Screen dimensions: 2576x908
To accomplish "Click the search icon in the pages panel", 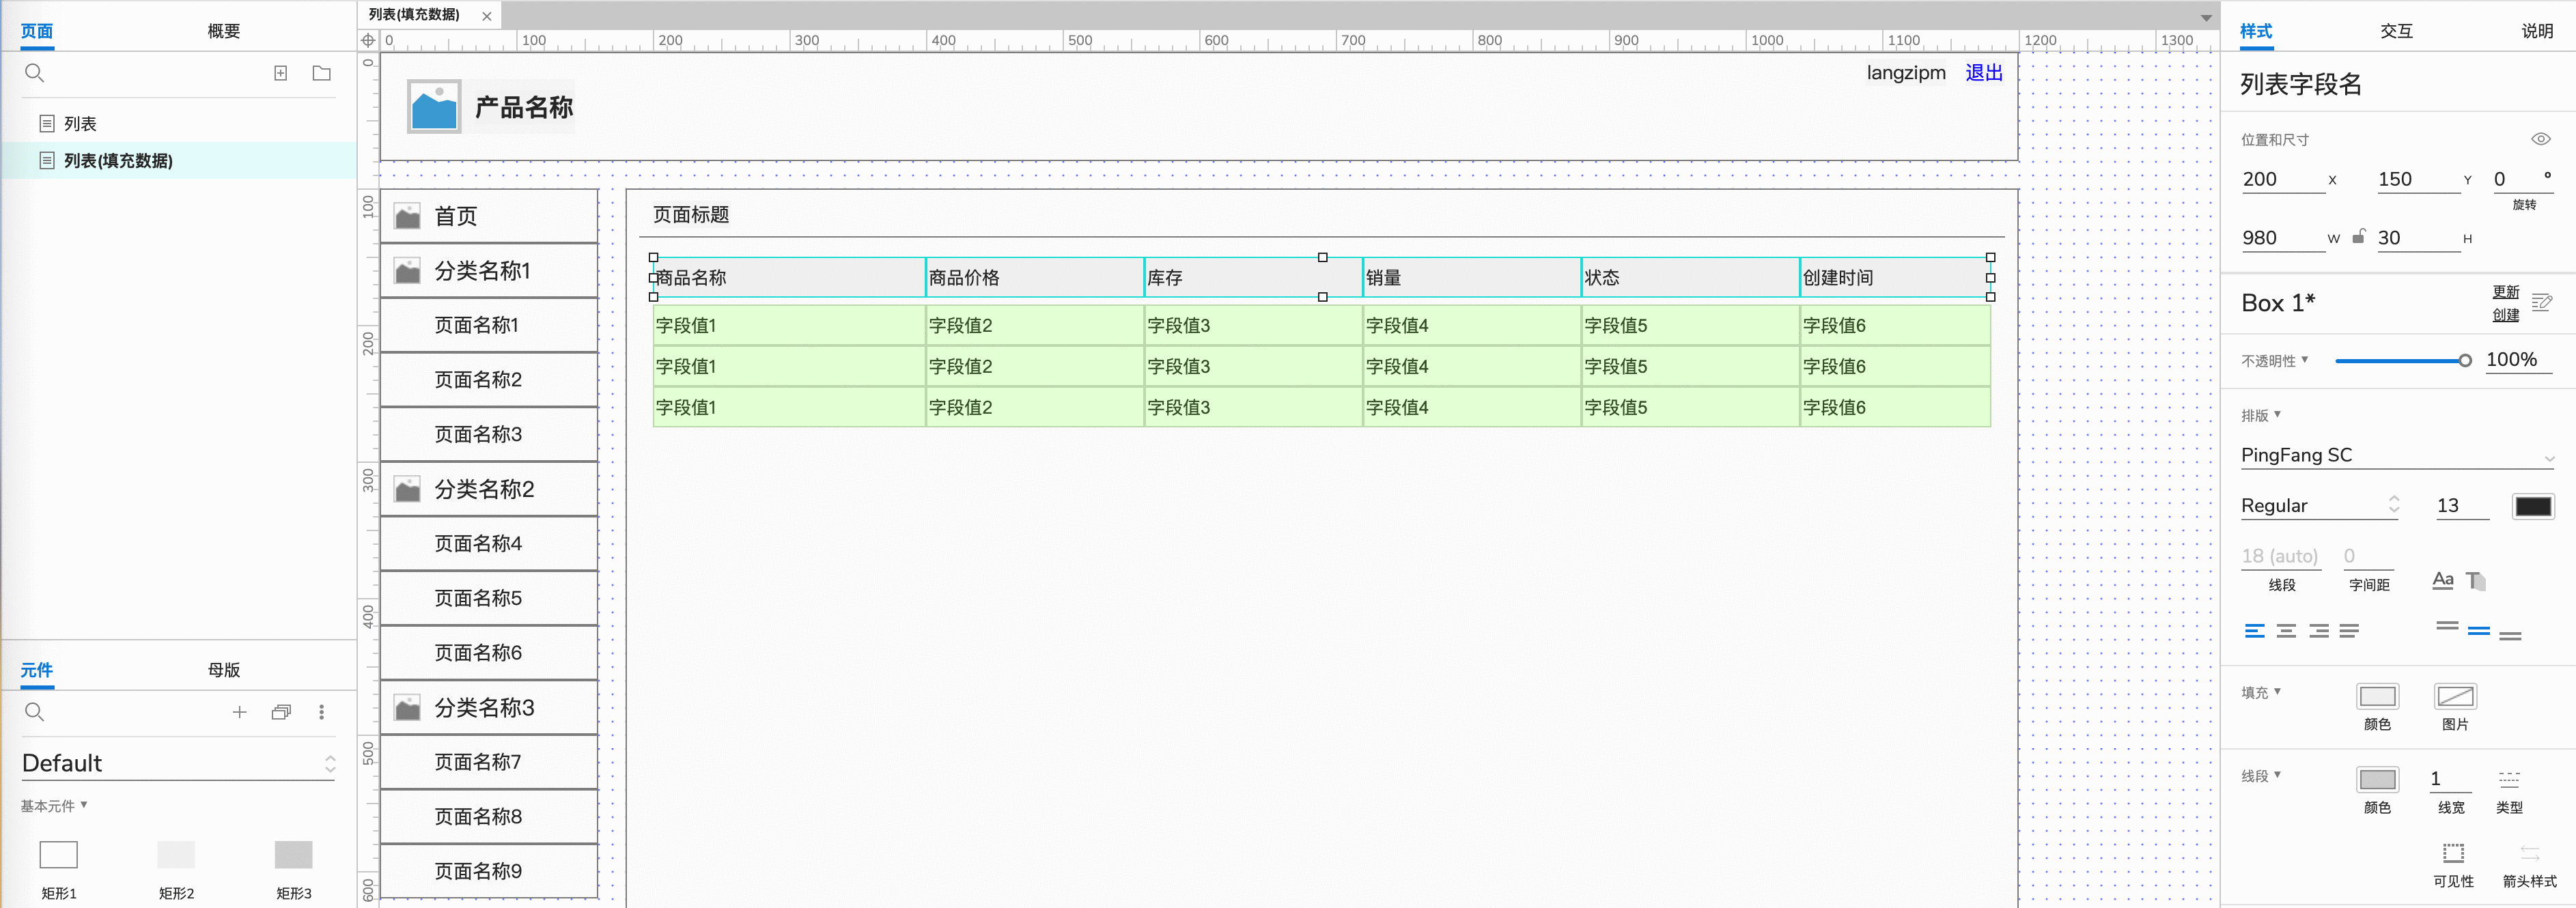I will click(34, 73).
